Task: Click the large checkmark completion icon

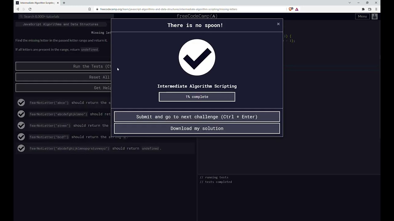Action: click(197, 57)
